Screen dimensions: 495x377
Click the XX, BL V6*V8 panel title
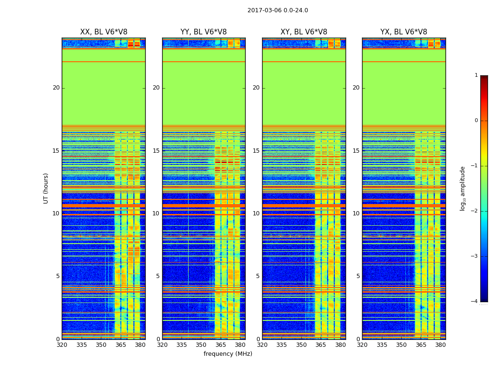pyautogui.click(x=104, y=32)
